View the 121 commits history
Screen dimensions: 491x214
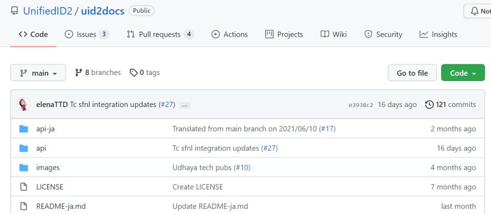[451, 104]
